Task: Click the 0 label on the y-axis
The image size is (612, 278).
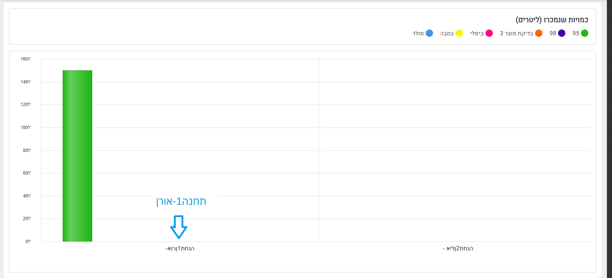Action: coord(28,242)
